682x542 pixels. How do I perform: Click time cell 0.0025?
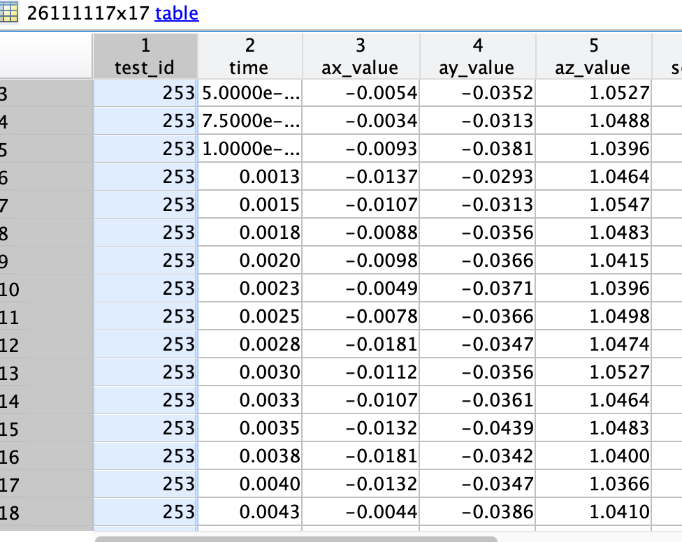tap(250, 316)
